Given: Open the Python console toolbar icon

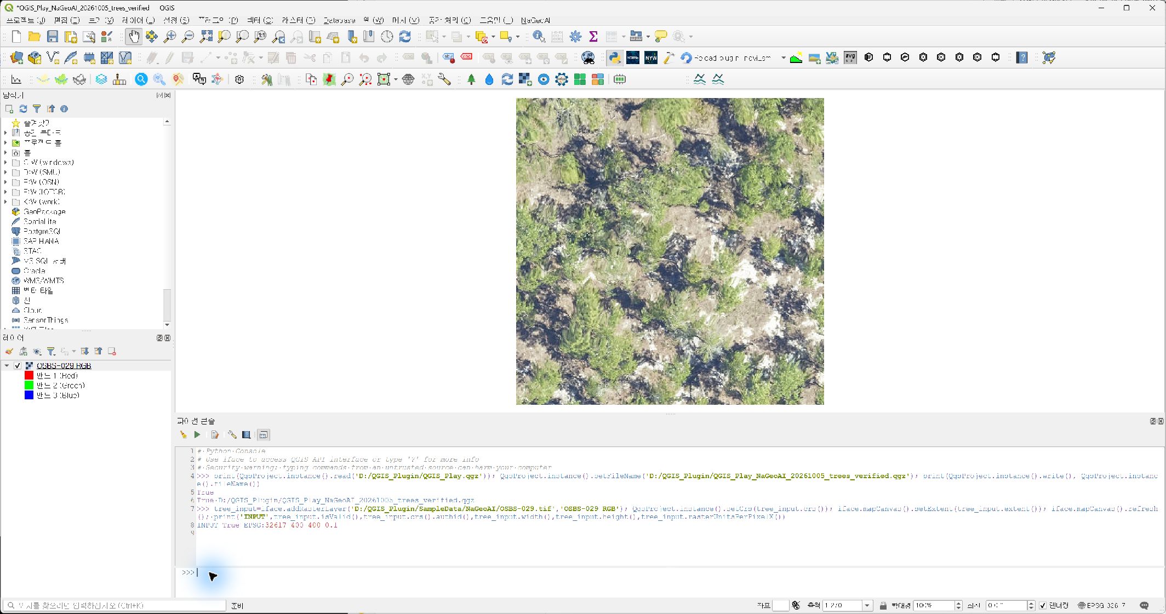Looking at the screenshot, I should pos(615,58).
